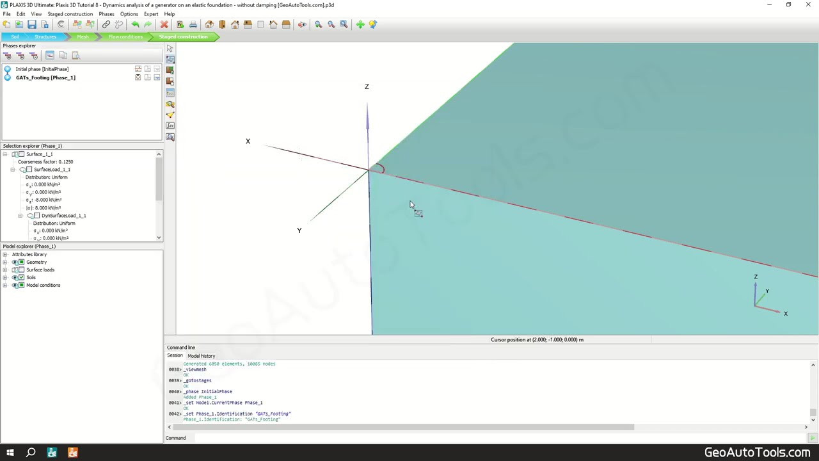This screenshot has width=819, height=461.
Task: Select the Session tab in command line
Action: 175,356
